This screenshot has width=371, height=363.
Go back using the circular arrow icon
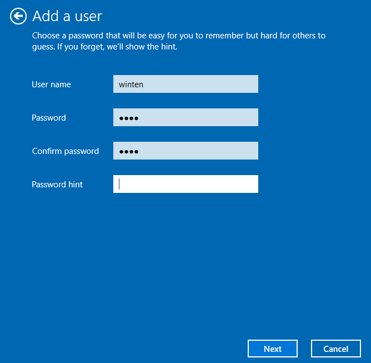click(18, 16)
